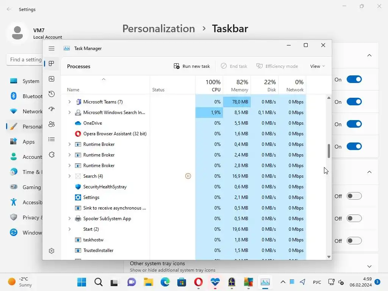Click Efficiency mode button
Image resolution: width=388 pixels, height=291 pixels.
coord(277,66)
